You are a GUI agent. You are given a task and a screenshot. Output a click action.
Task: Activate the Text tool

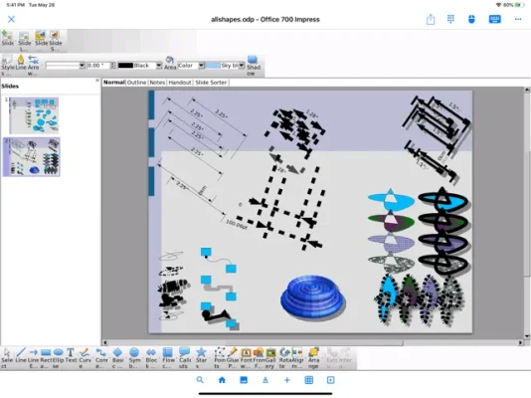coord(71,357)
